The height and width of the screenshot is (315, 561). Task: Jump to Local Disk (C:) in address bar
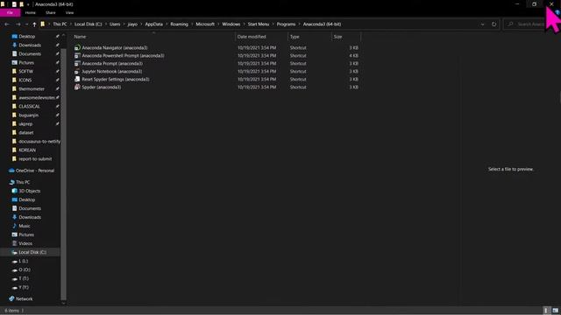(88, 24)
